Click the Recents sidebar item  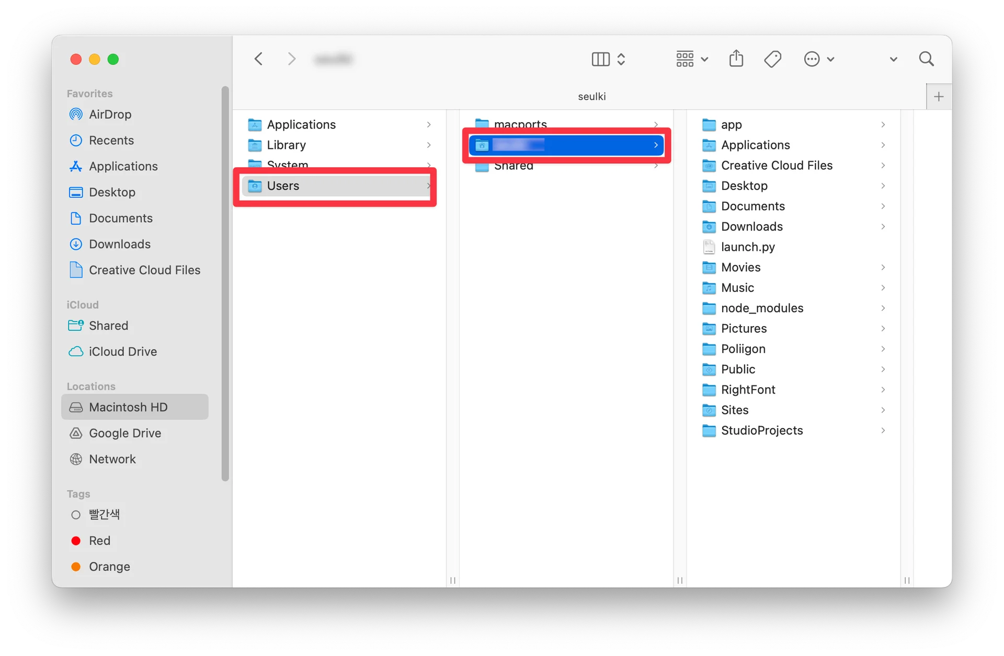click(x=111, y=141)
